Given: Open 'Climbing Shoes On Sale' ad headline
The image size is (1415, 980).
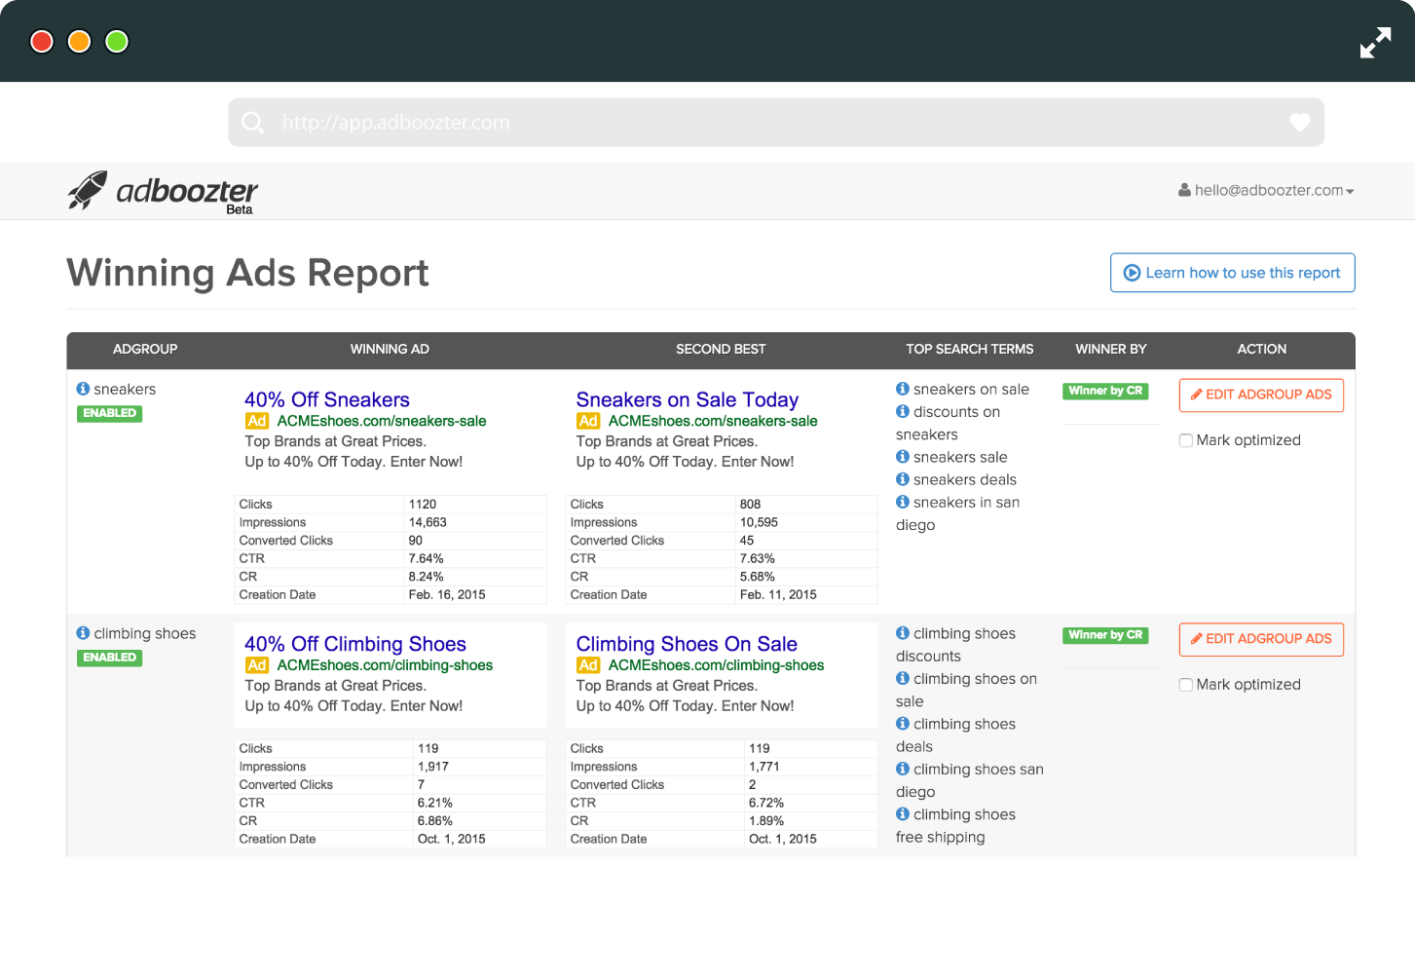Looking at the screenshot, I should [687, 644].
